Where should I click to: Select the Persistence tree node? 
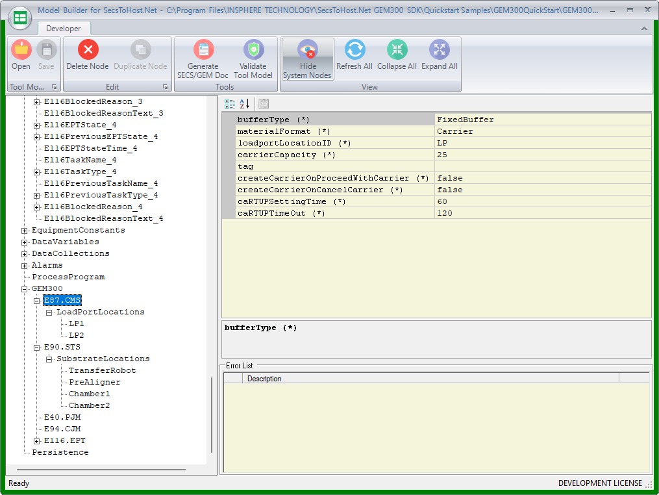coord(60,452)
